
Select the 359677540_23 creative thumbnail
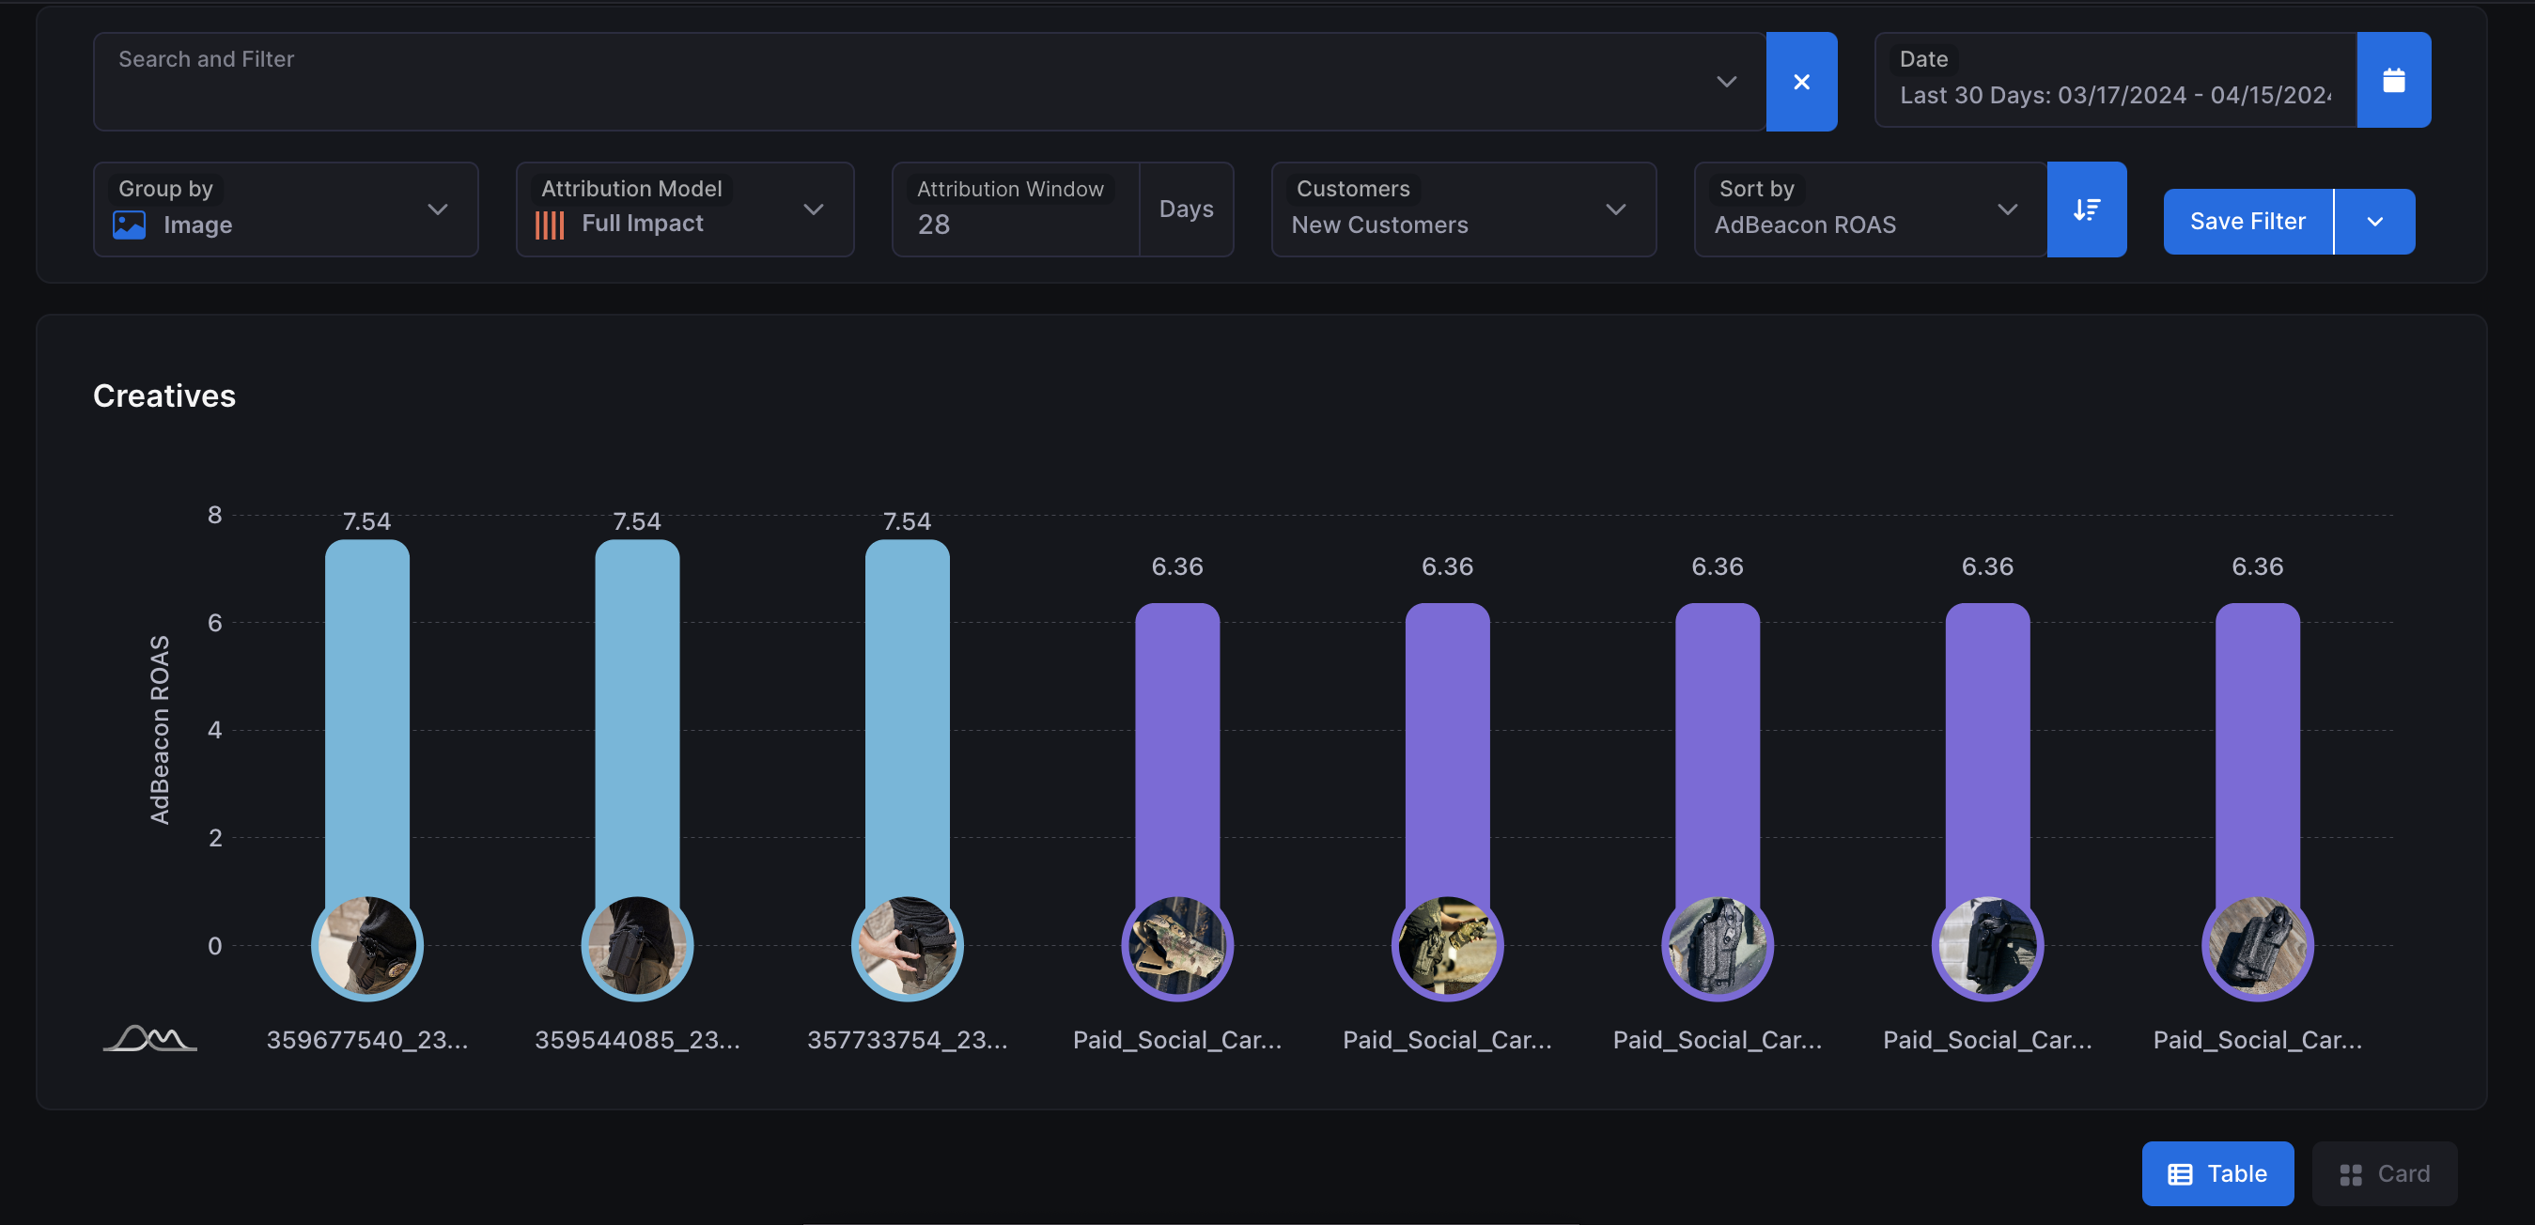pyautogui.click(x=367, y=944)
